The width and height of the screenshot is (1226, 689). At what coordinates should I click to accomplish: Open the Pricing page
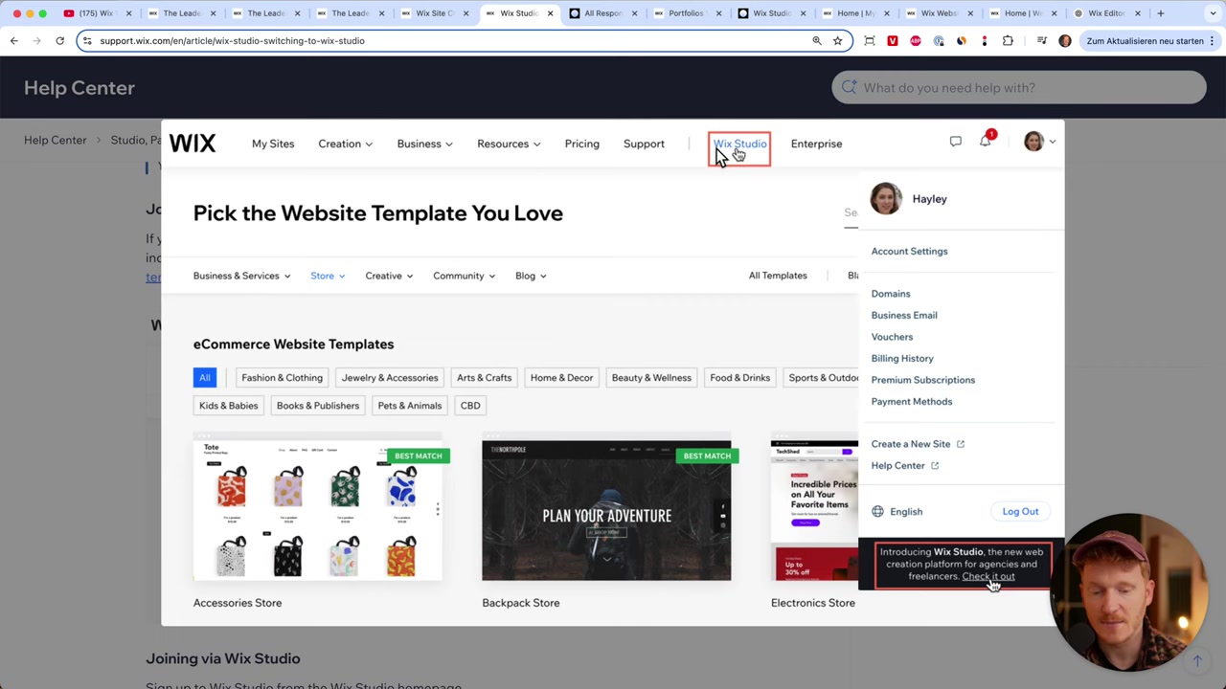[581, 144]
